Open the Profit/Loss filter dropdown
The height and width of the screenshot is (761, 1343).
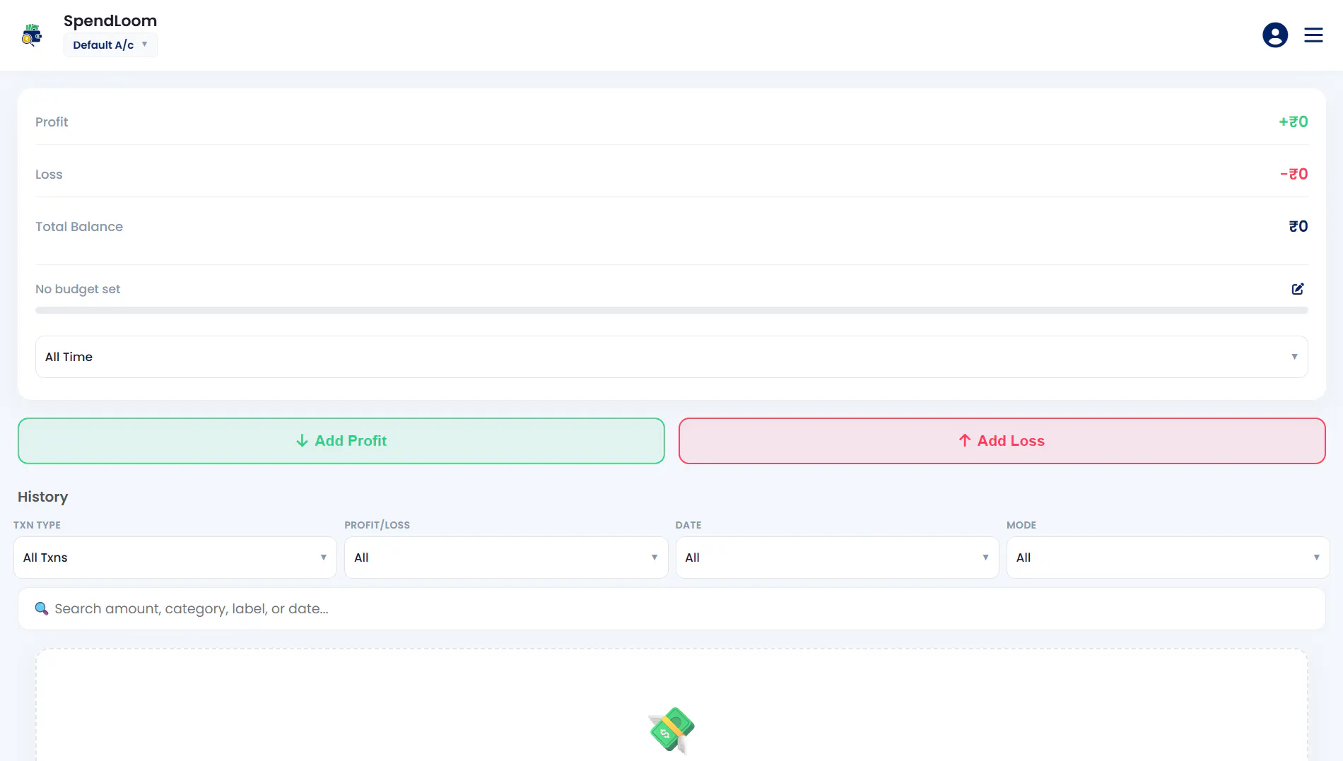click(x=506, y=558)
